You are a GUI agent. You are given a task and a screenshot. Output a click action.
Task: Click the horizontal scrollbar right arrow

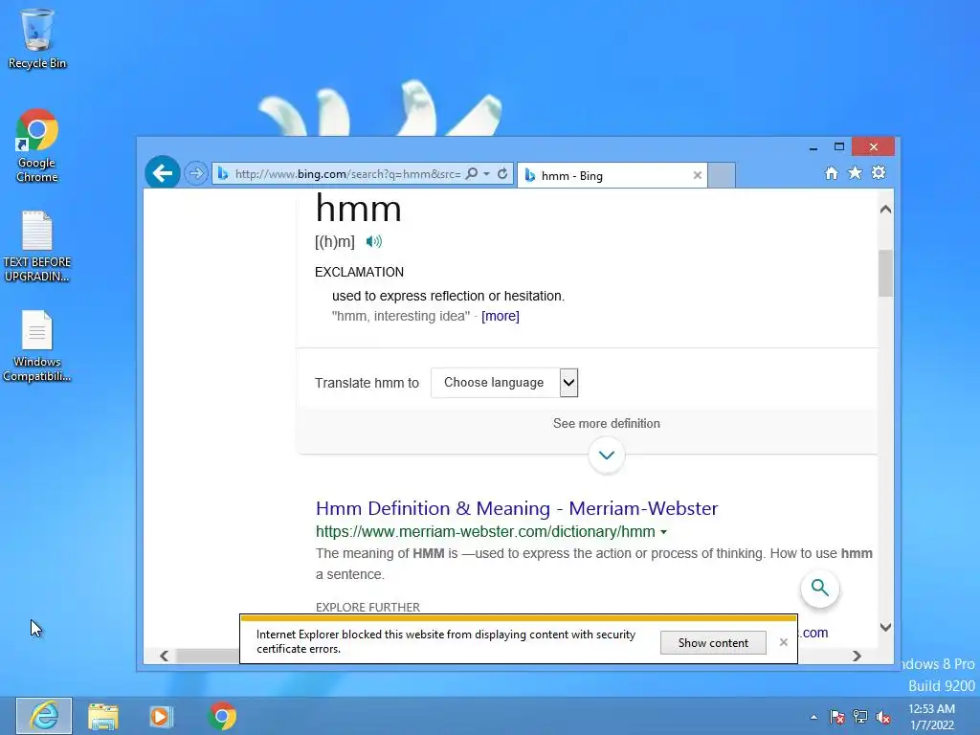[857, 656]
